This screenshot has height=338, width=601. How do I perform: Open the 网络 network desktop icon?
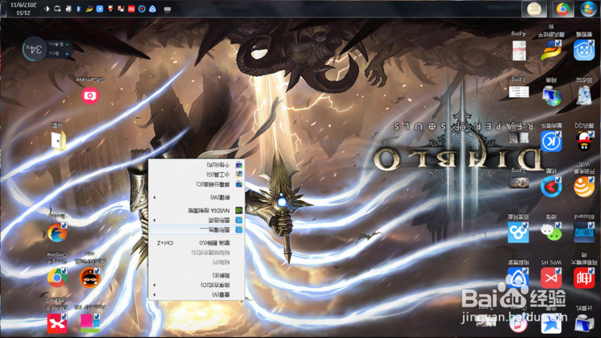click(x=551, y=95)
